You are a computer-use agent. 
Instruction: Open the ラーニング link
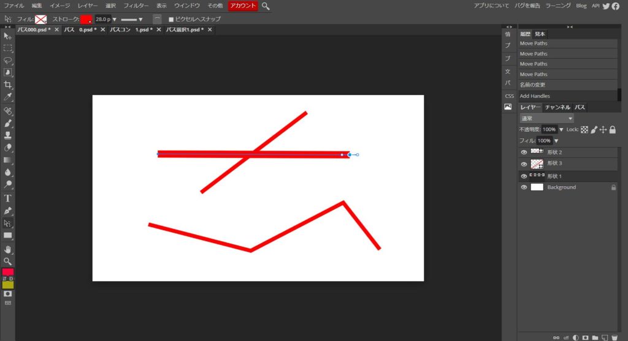(x=559, y=6)
